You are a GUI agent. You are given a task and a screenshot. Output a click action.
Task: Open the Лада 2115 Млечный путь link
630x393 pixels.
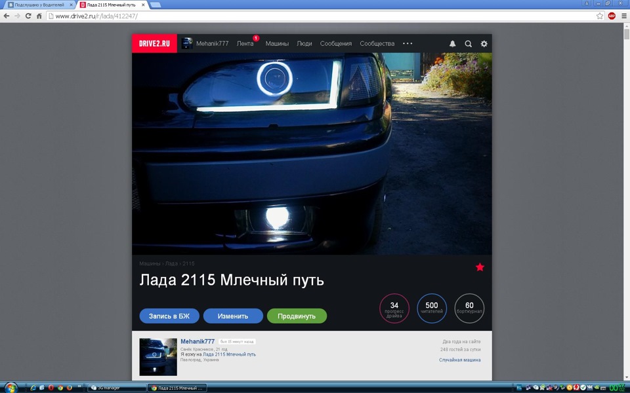pos(229,354)
